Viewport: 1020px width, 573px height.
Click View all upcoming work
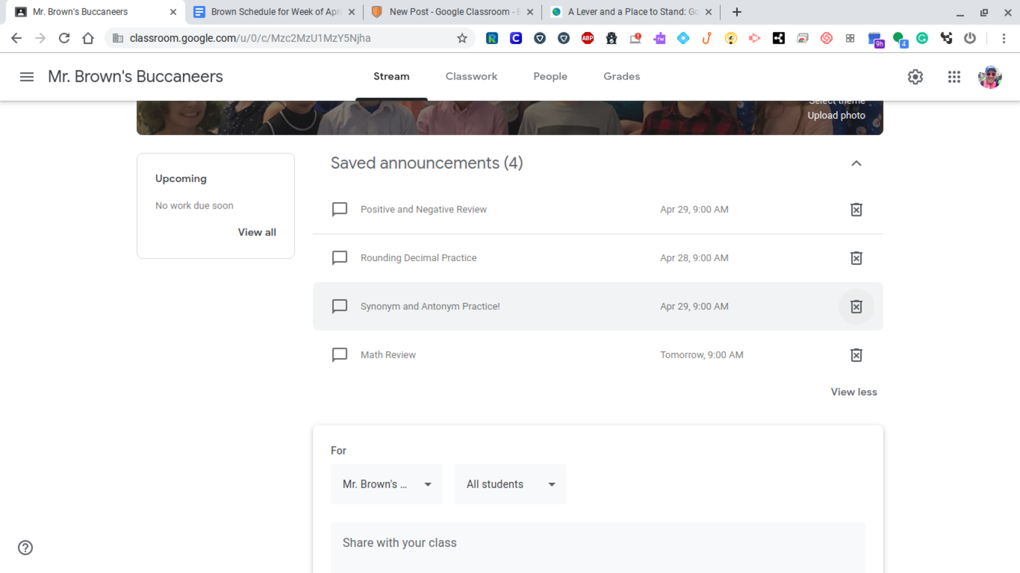(x=256, y=232)
